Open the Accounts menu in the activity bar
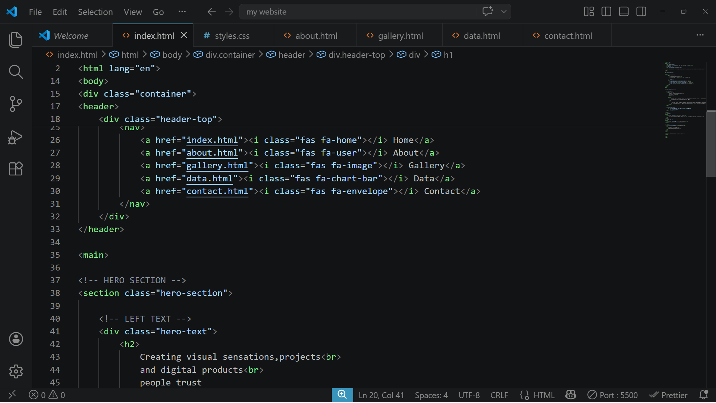The height and width of the screenshot is (403, 716). [15, 339]
